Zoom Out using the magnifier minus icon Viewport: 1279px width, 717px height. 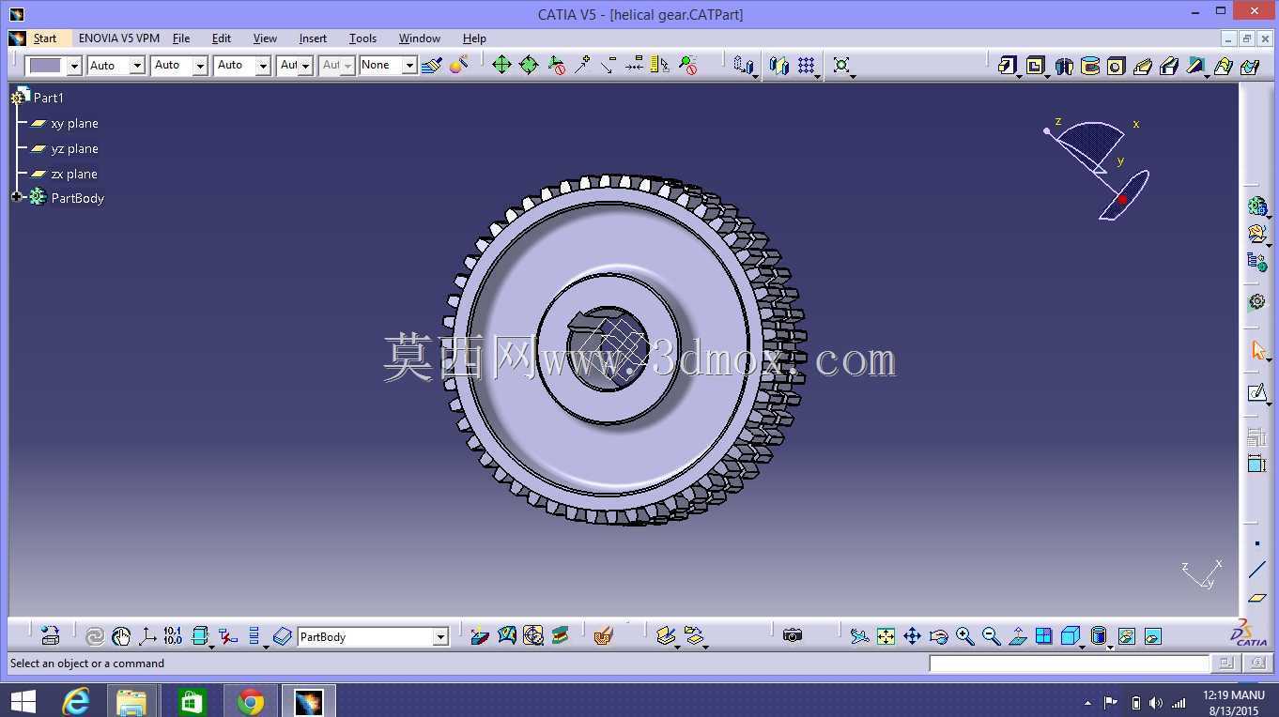click(x=991, y=636)
